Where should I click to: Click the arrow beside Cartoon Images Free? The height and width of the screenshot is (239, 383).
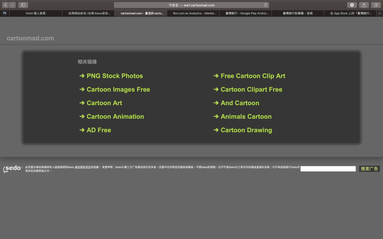(82, 89)
